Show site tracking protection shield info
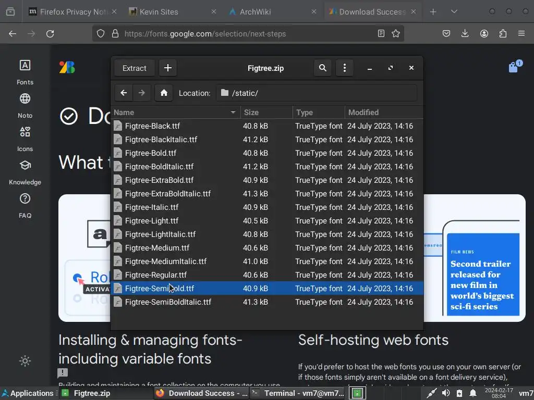534x400 pixels. click(101, 33)
